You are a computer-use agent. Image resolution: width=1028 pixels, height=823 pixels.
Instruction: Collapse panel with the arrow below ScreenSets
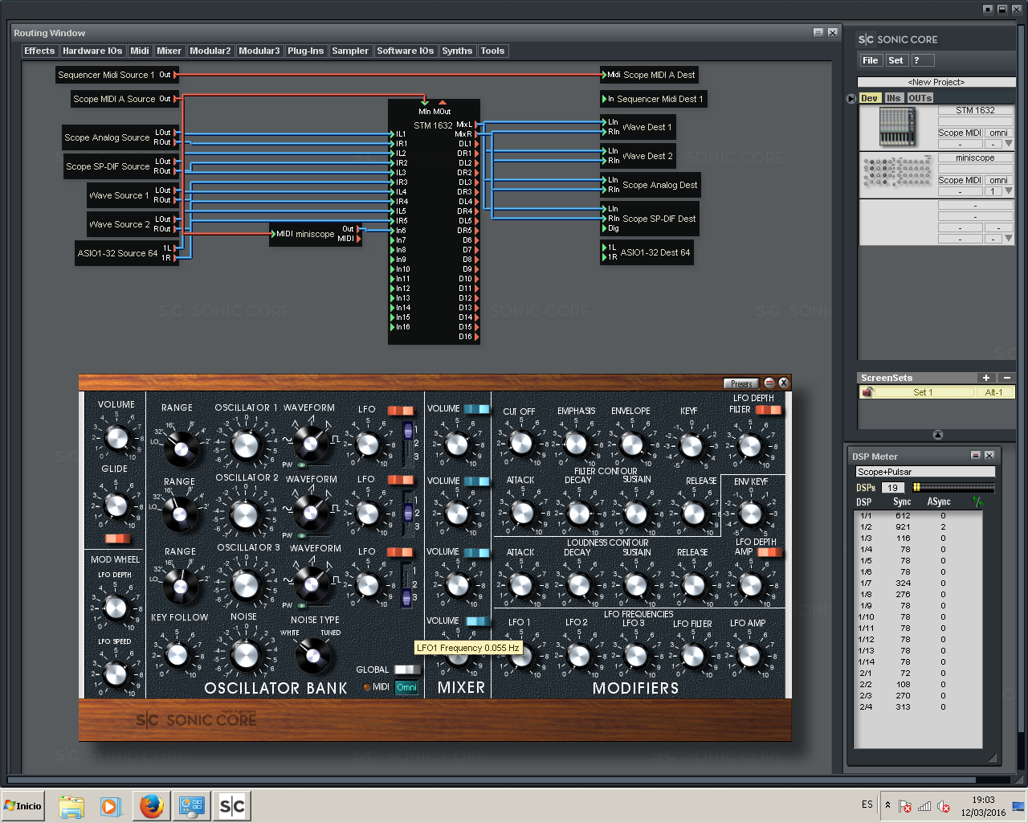tap(938, 435)
